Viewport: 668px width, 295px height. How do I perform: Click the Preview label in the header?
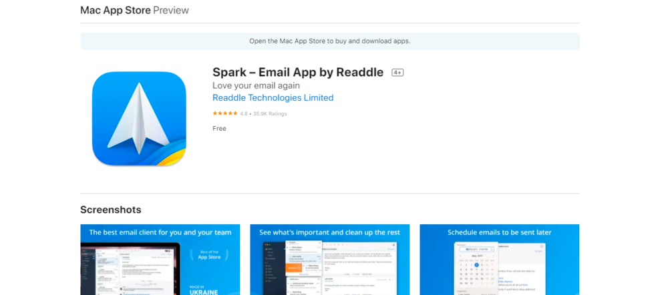(x=171, y=11)
